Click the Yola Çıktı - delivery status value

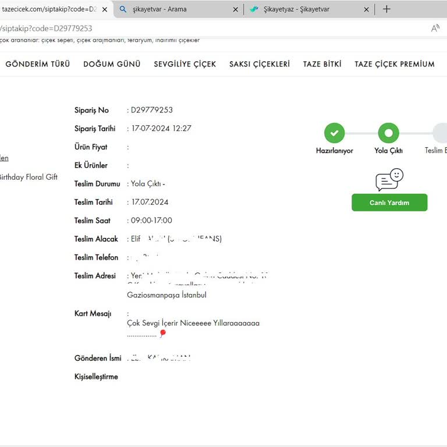(148, 184)
